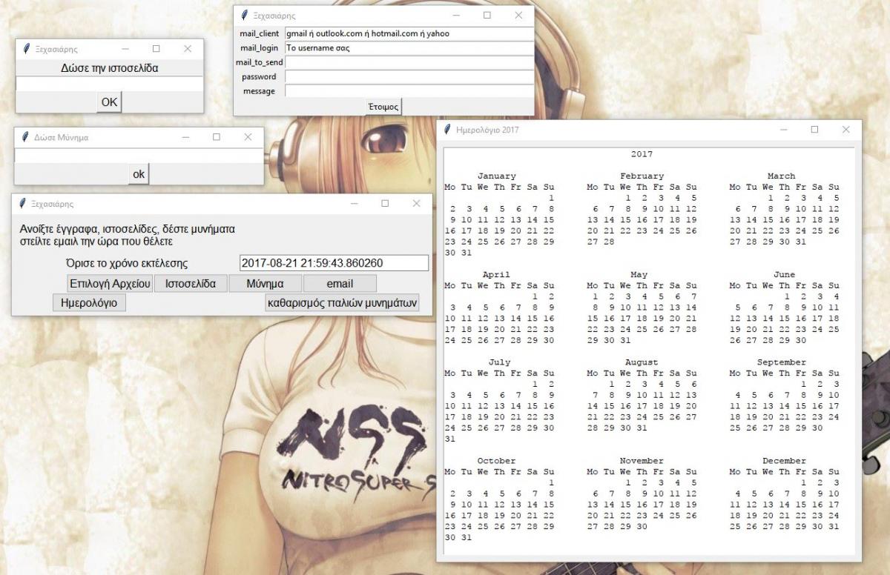Click the feather icon of Δώσε Μύνημα window
890x575 pixels.
(x=26, y=137)
